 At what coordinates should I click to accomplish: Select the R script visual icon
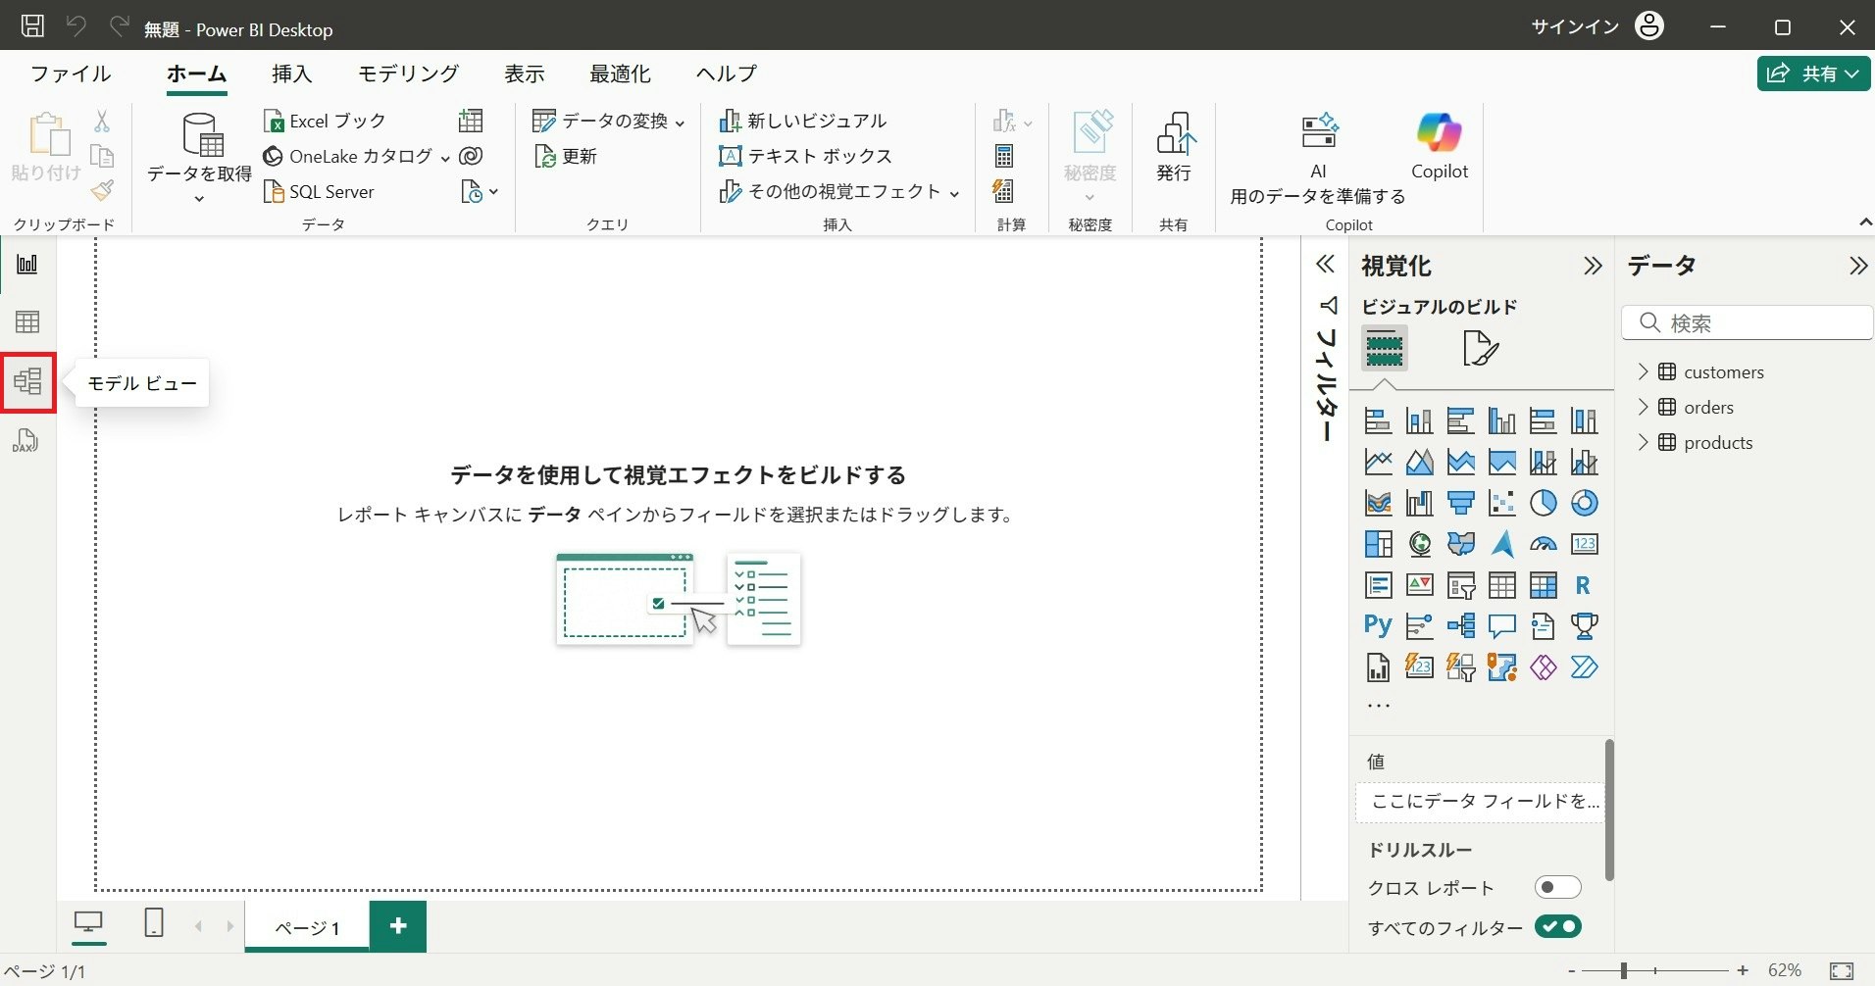point(1584,585)
